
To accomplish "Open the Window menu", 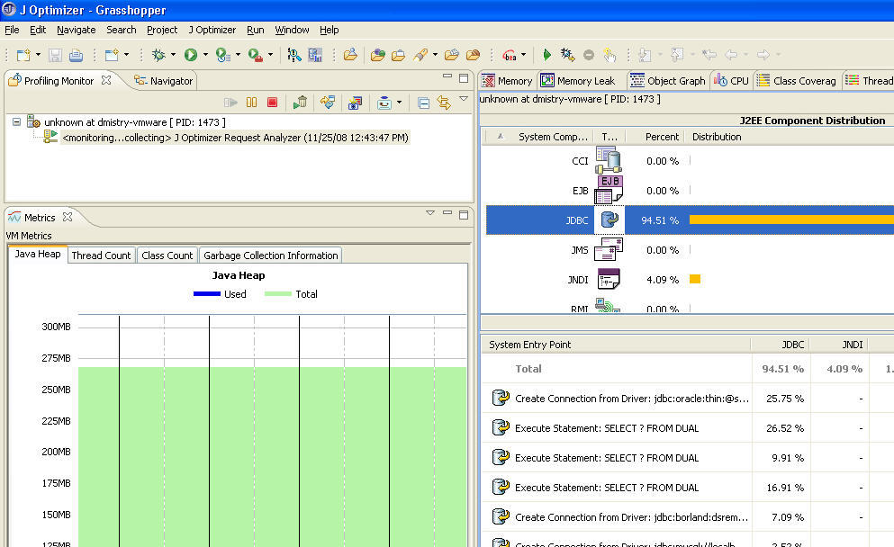I will tap(292, 30).
